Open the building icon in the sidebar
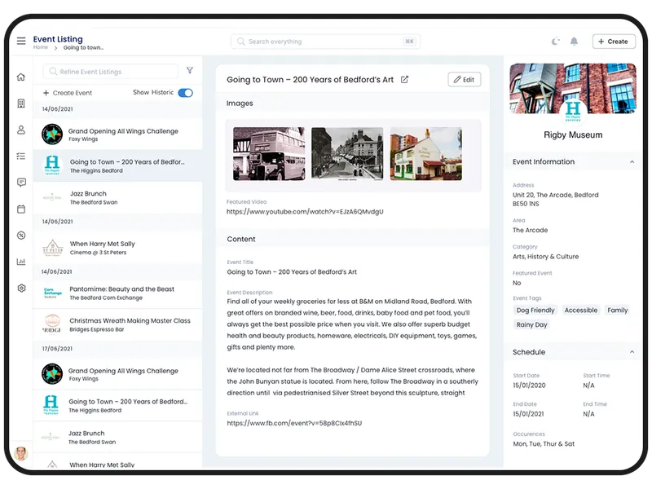652x489 pixels. (x=21, y=104)
